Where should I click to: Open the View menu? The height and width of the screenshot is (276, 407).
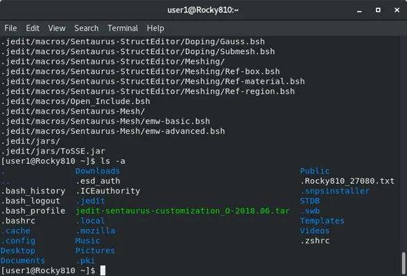[x=57, y=28]
